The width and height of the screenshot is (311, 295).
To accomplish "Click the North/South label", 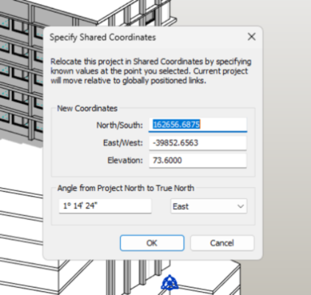I will coord(119,125).
